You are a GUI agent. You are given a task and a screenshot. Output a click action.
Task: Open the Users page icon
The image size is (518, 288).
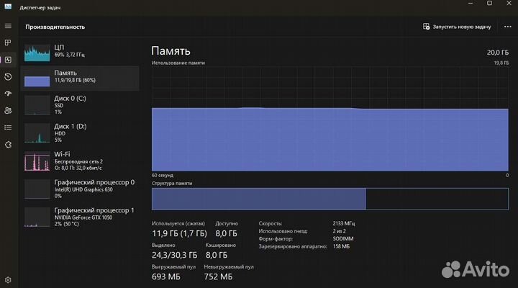point(8,110)
